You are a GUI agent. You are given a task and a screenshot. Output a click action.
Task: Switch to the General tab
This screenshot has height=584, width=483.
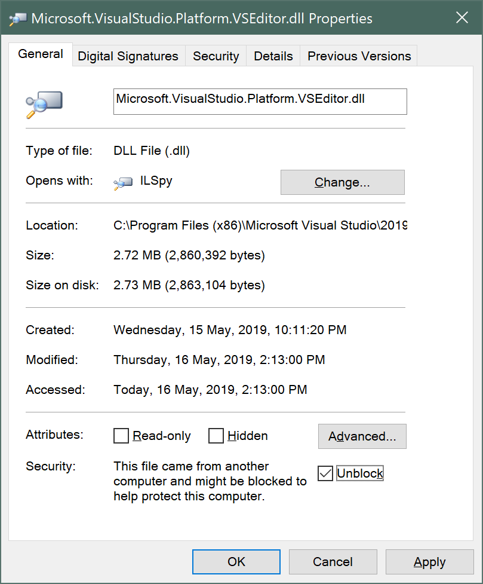[41, 54]
